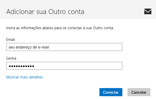This screenshot has height=99, width=156.
Task: Open the Mostrar mais detalhes link
Action: pos(24,77)
